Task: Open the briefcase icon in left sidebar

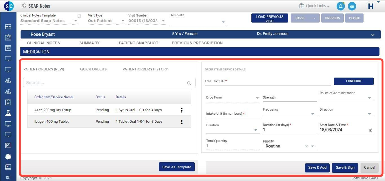Action: coord(8,26)
